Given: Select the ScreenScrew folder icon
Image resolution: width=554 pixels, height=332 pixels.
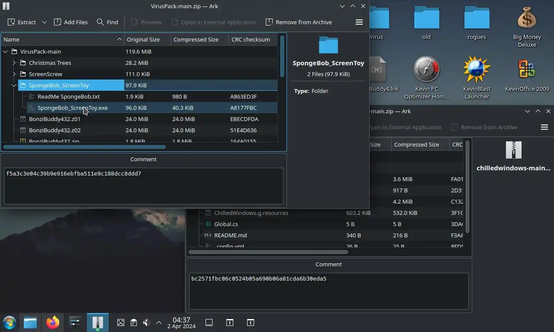Looking at the screenshot, I should click(23, 74).
